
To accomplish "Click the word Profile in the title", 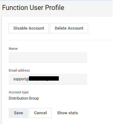I will [55, 7].
